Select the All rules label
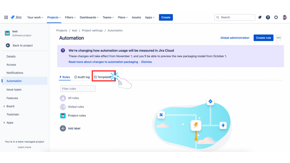The width and height of the screenshot is (290, 163). coord(73,98)
